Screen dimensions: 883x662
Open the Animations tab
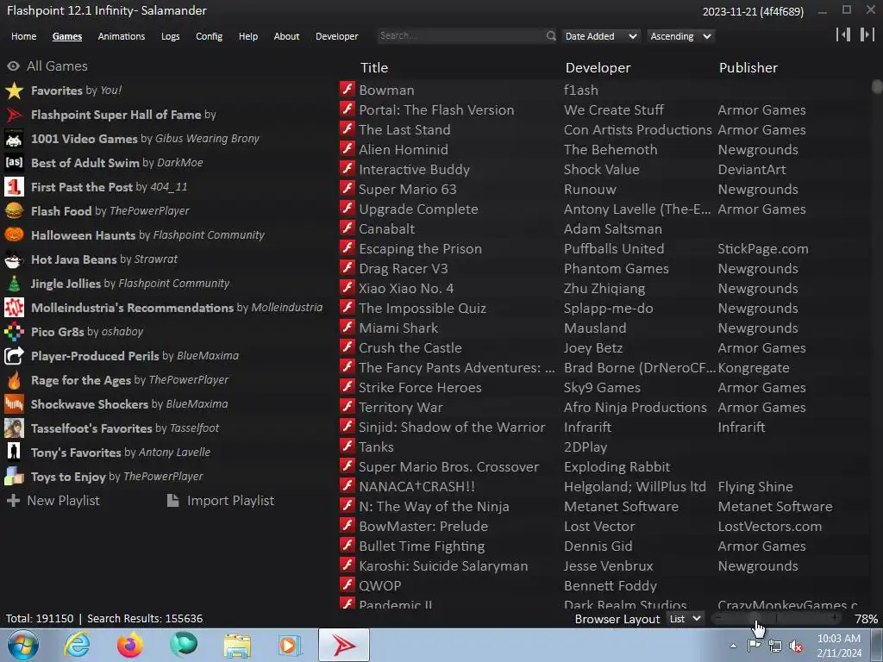[121, 36]
